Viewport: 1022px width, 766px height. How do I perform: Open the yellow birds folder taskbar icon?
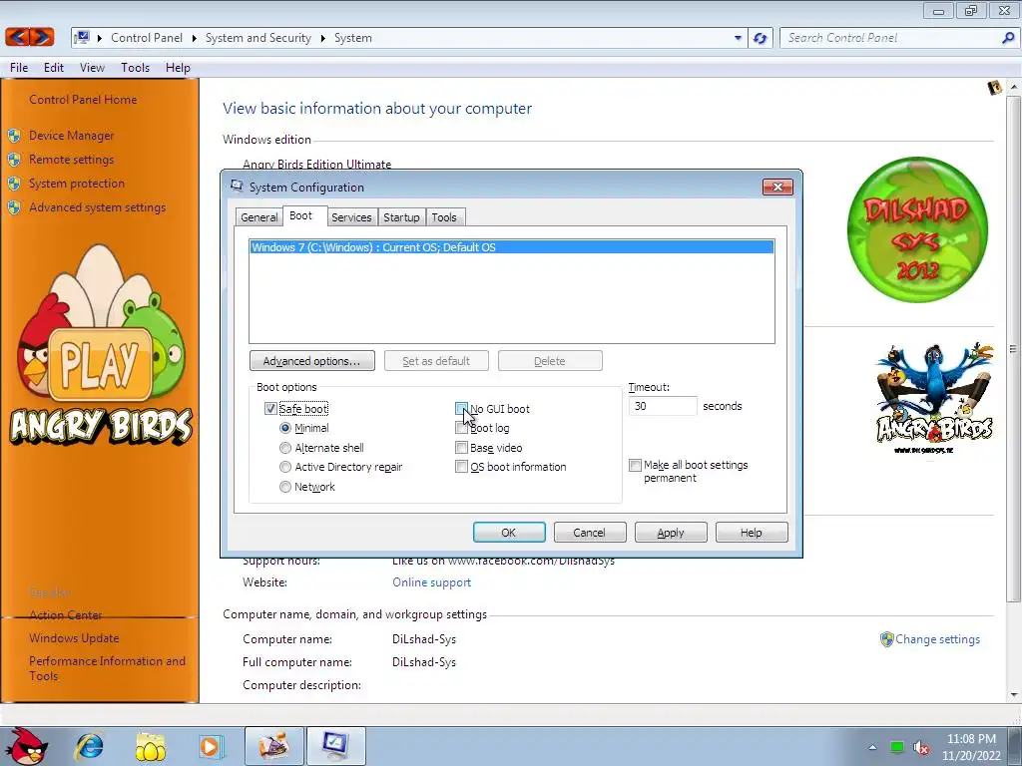(x=150, y=746)
